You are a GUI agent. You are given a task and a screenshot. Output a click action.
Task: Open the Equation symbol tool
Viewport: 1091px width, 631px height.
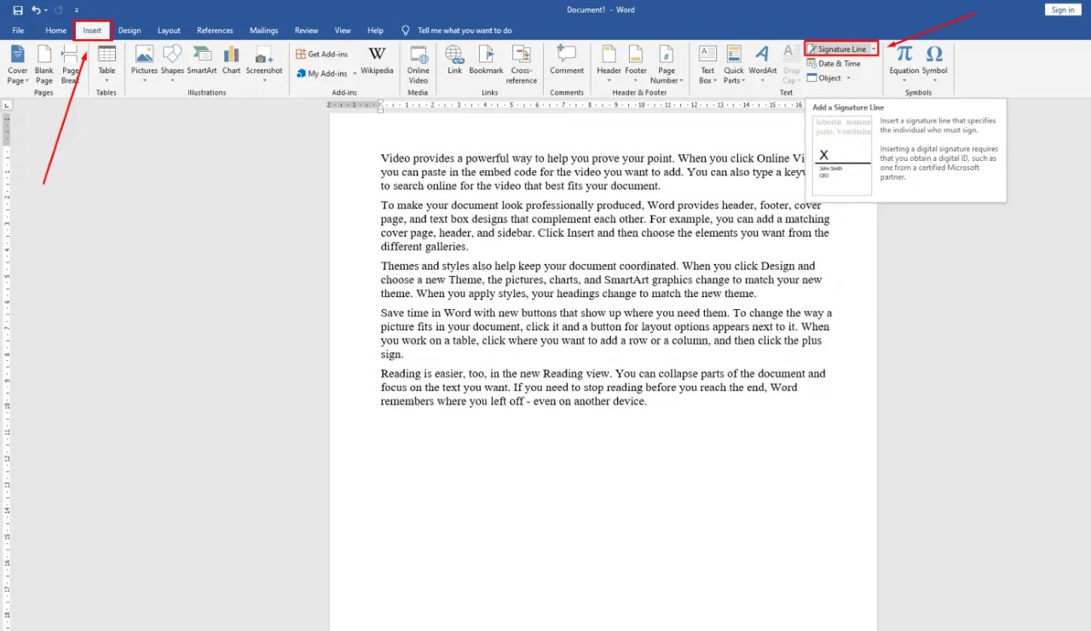[x=904, y=60]
